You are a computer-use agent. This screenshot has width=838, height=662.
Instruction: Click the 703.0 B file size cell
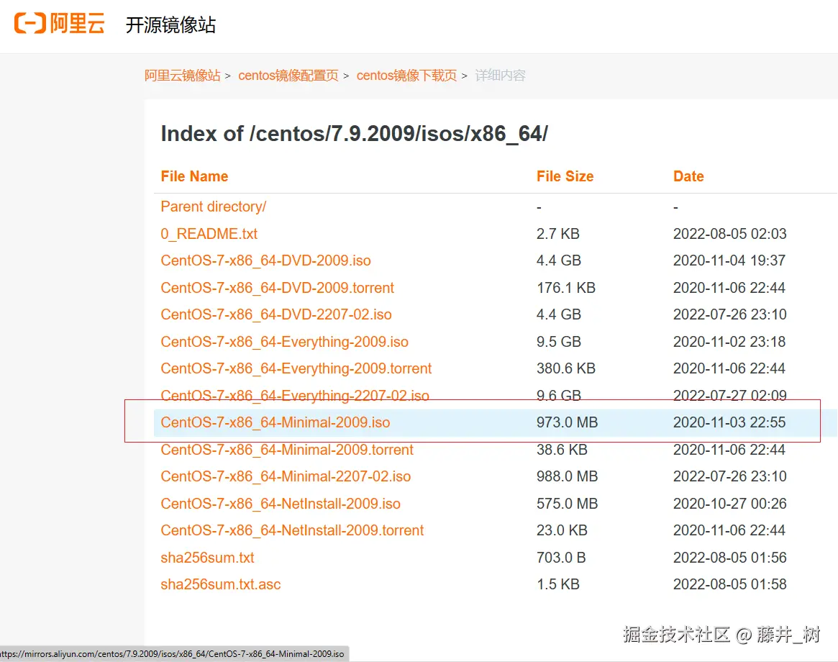(561, 558)
